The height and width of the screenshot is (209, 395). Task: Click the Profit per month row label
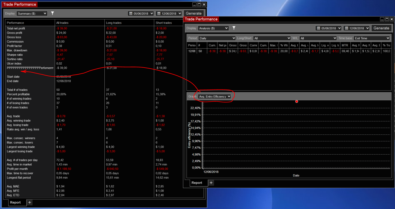click(17, 169)
